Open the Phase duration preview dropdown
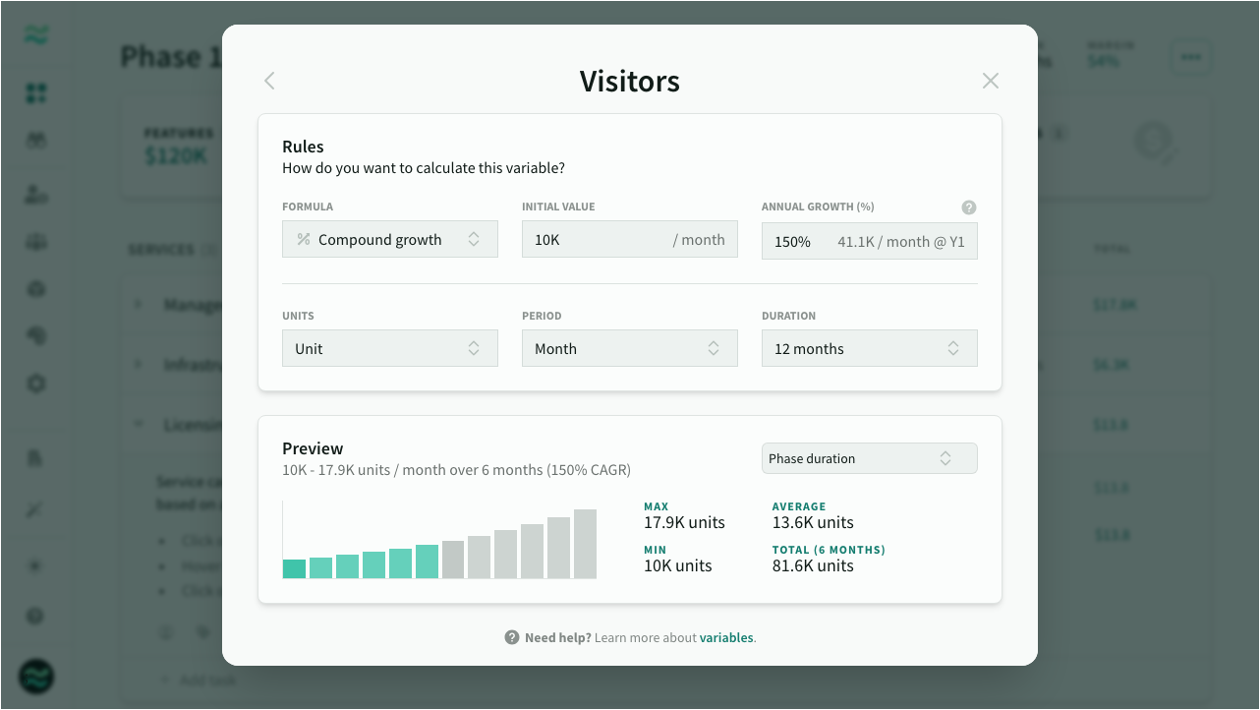 point(869,458)
